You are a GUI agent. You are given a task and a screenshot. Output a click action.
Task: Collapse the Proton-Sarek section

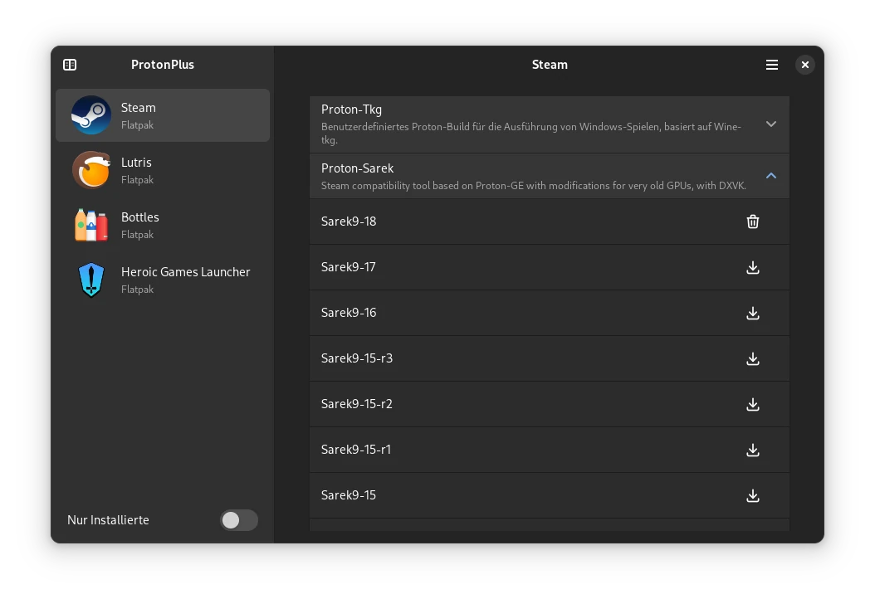770,176
